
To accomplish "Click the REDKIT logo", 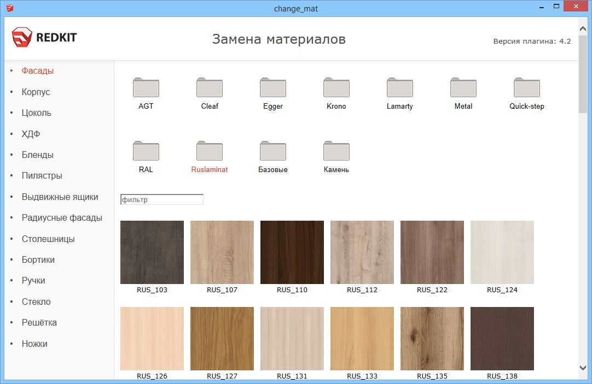I will (44, 37).
